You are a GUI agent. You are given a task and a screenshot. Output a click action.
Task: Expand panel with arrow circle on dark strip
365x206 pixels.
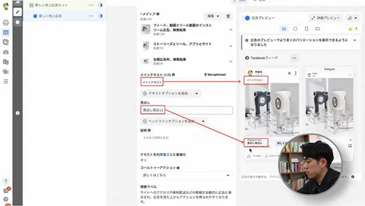pos(18,113)
